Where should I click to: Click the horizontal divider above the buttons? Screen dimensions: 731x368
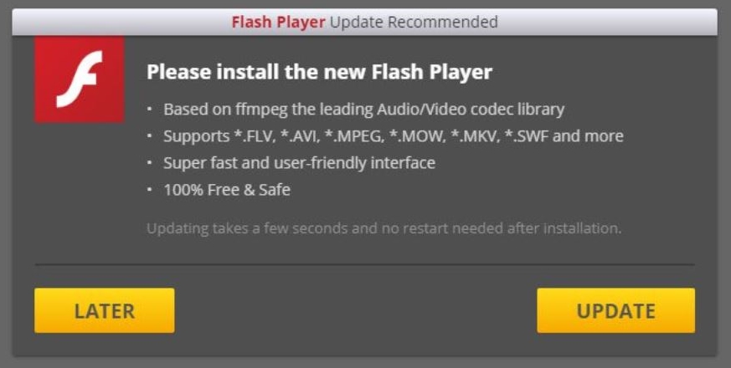pyautogui.click(x=364, y=264)
